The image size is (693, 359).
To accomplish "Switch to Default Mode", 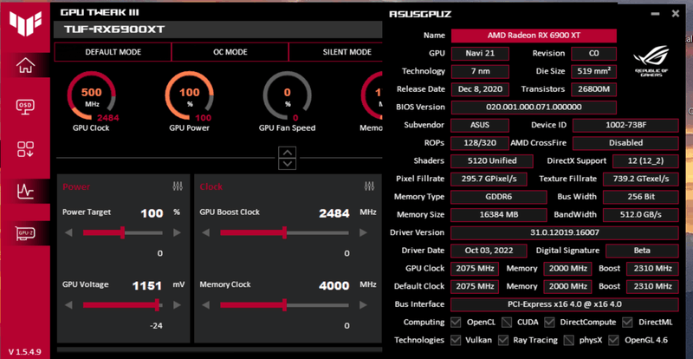I will pos(113,52).
